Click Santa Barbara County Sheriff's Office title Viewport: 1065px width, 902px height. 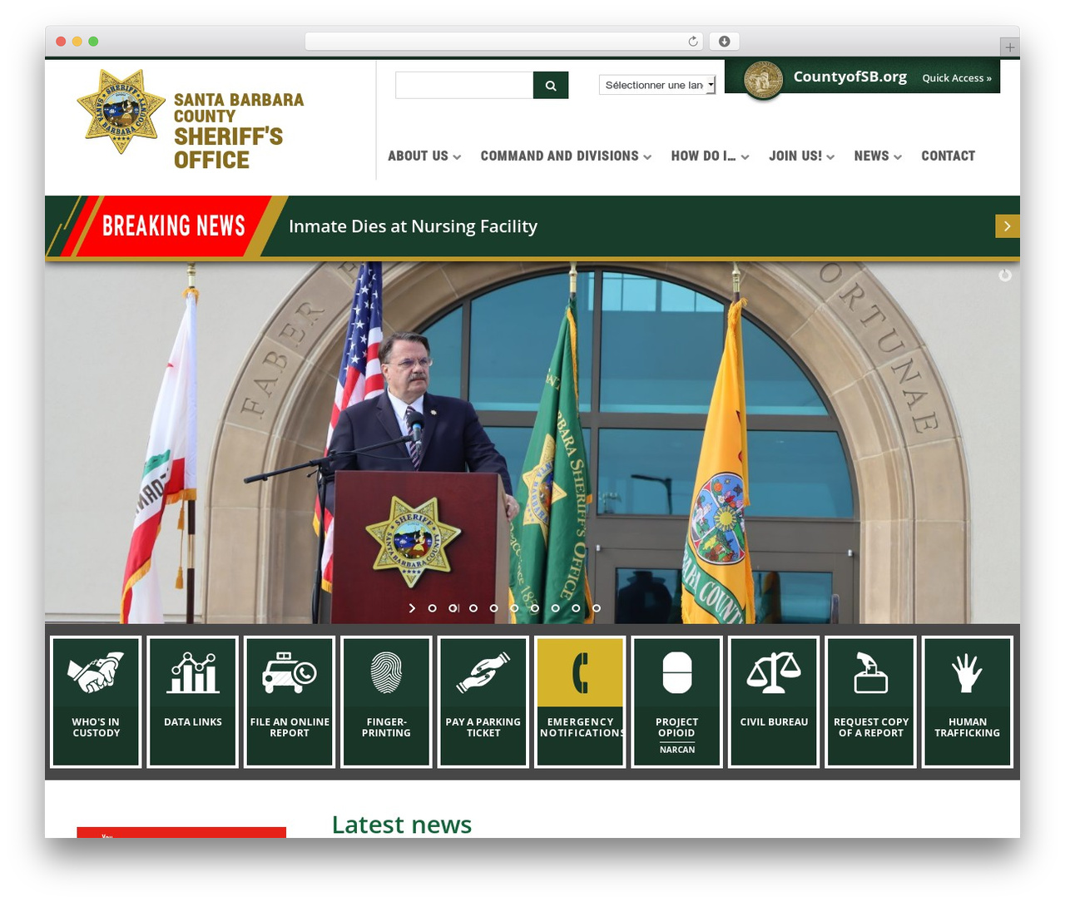[239, 131]
